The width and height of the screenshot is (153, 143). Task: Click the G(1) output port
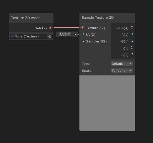132,41
